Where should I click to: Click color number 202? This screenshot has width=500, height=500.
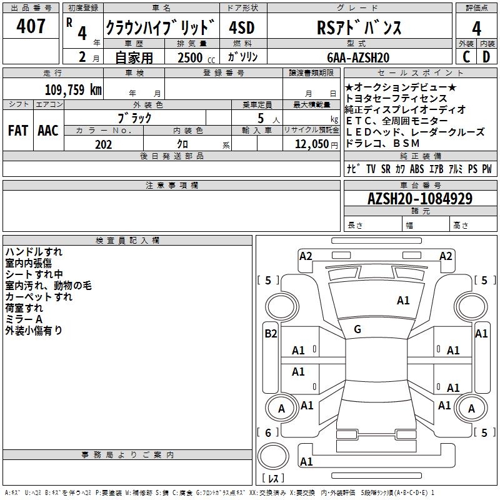(104, 144)
